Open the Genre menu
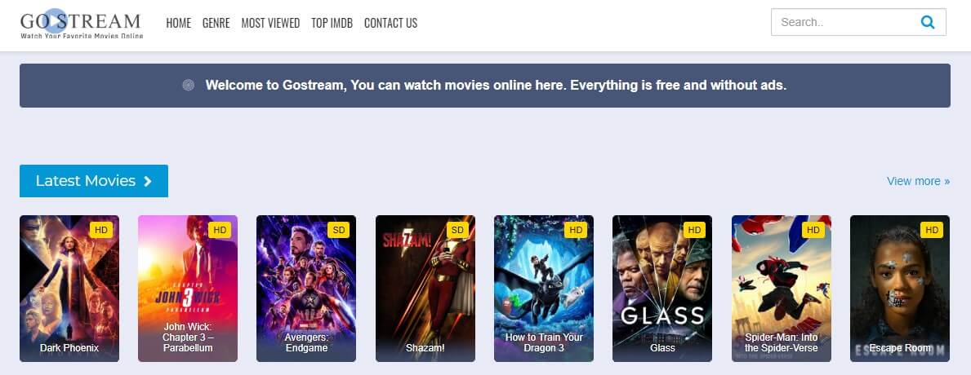The image size is (971, 375). pyautogui.click(x=216, y=23)
